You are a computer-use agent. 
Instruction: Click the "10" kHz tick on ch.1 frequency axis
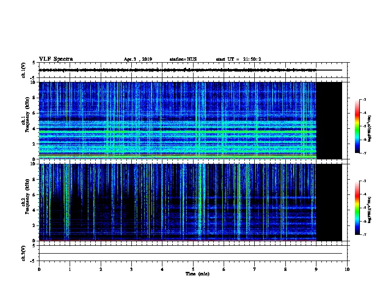tap(33, 82)
